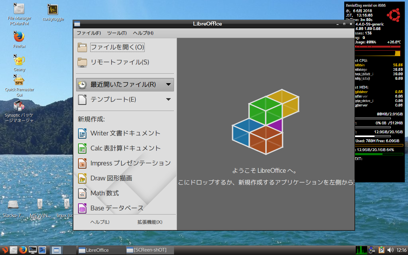Start a new Impress プレゼンテーション
The width and height of the screenshot is (408, 255).
[x=124, y=163]
